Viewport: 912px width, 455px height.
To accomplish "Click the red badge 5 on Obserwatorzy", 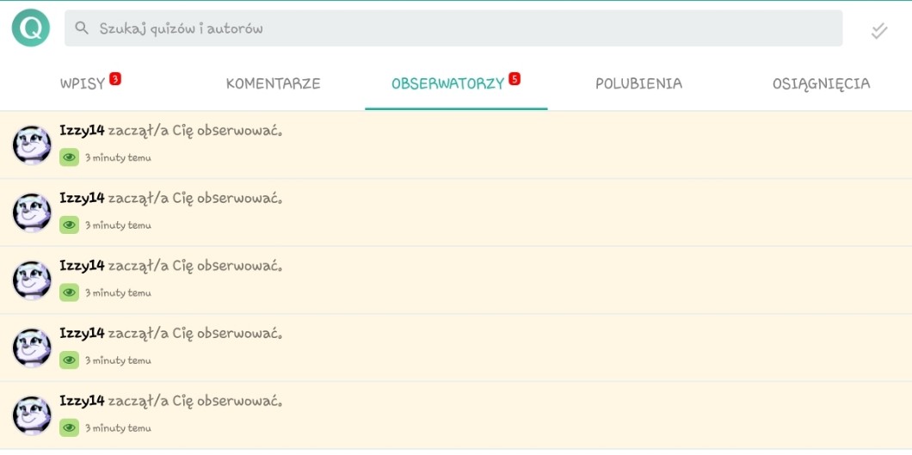I will (515, 79).
